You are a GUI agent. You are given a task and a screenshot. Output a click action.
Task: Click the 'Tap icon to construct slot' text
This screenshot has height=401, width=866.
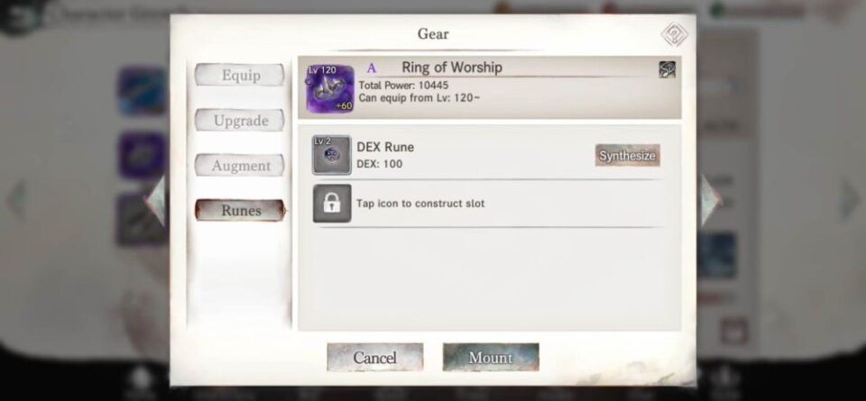point(420,204)
